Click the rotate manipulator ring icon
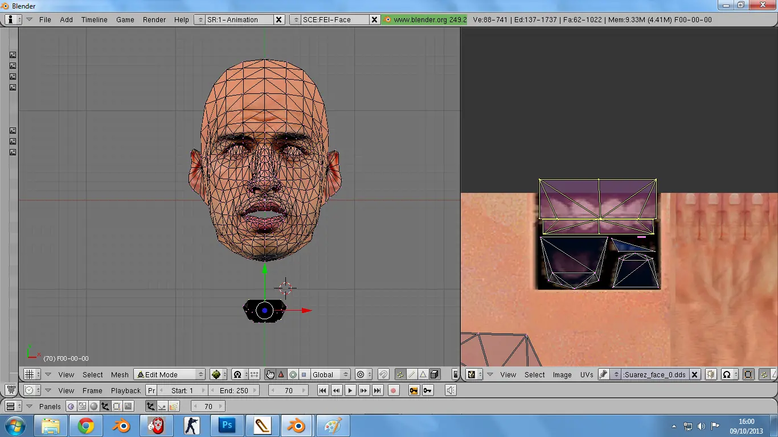778x437 pixels. (x=293, y=374)
